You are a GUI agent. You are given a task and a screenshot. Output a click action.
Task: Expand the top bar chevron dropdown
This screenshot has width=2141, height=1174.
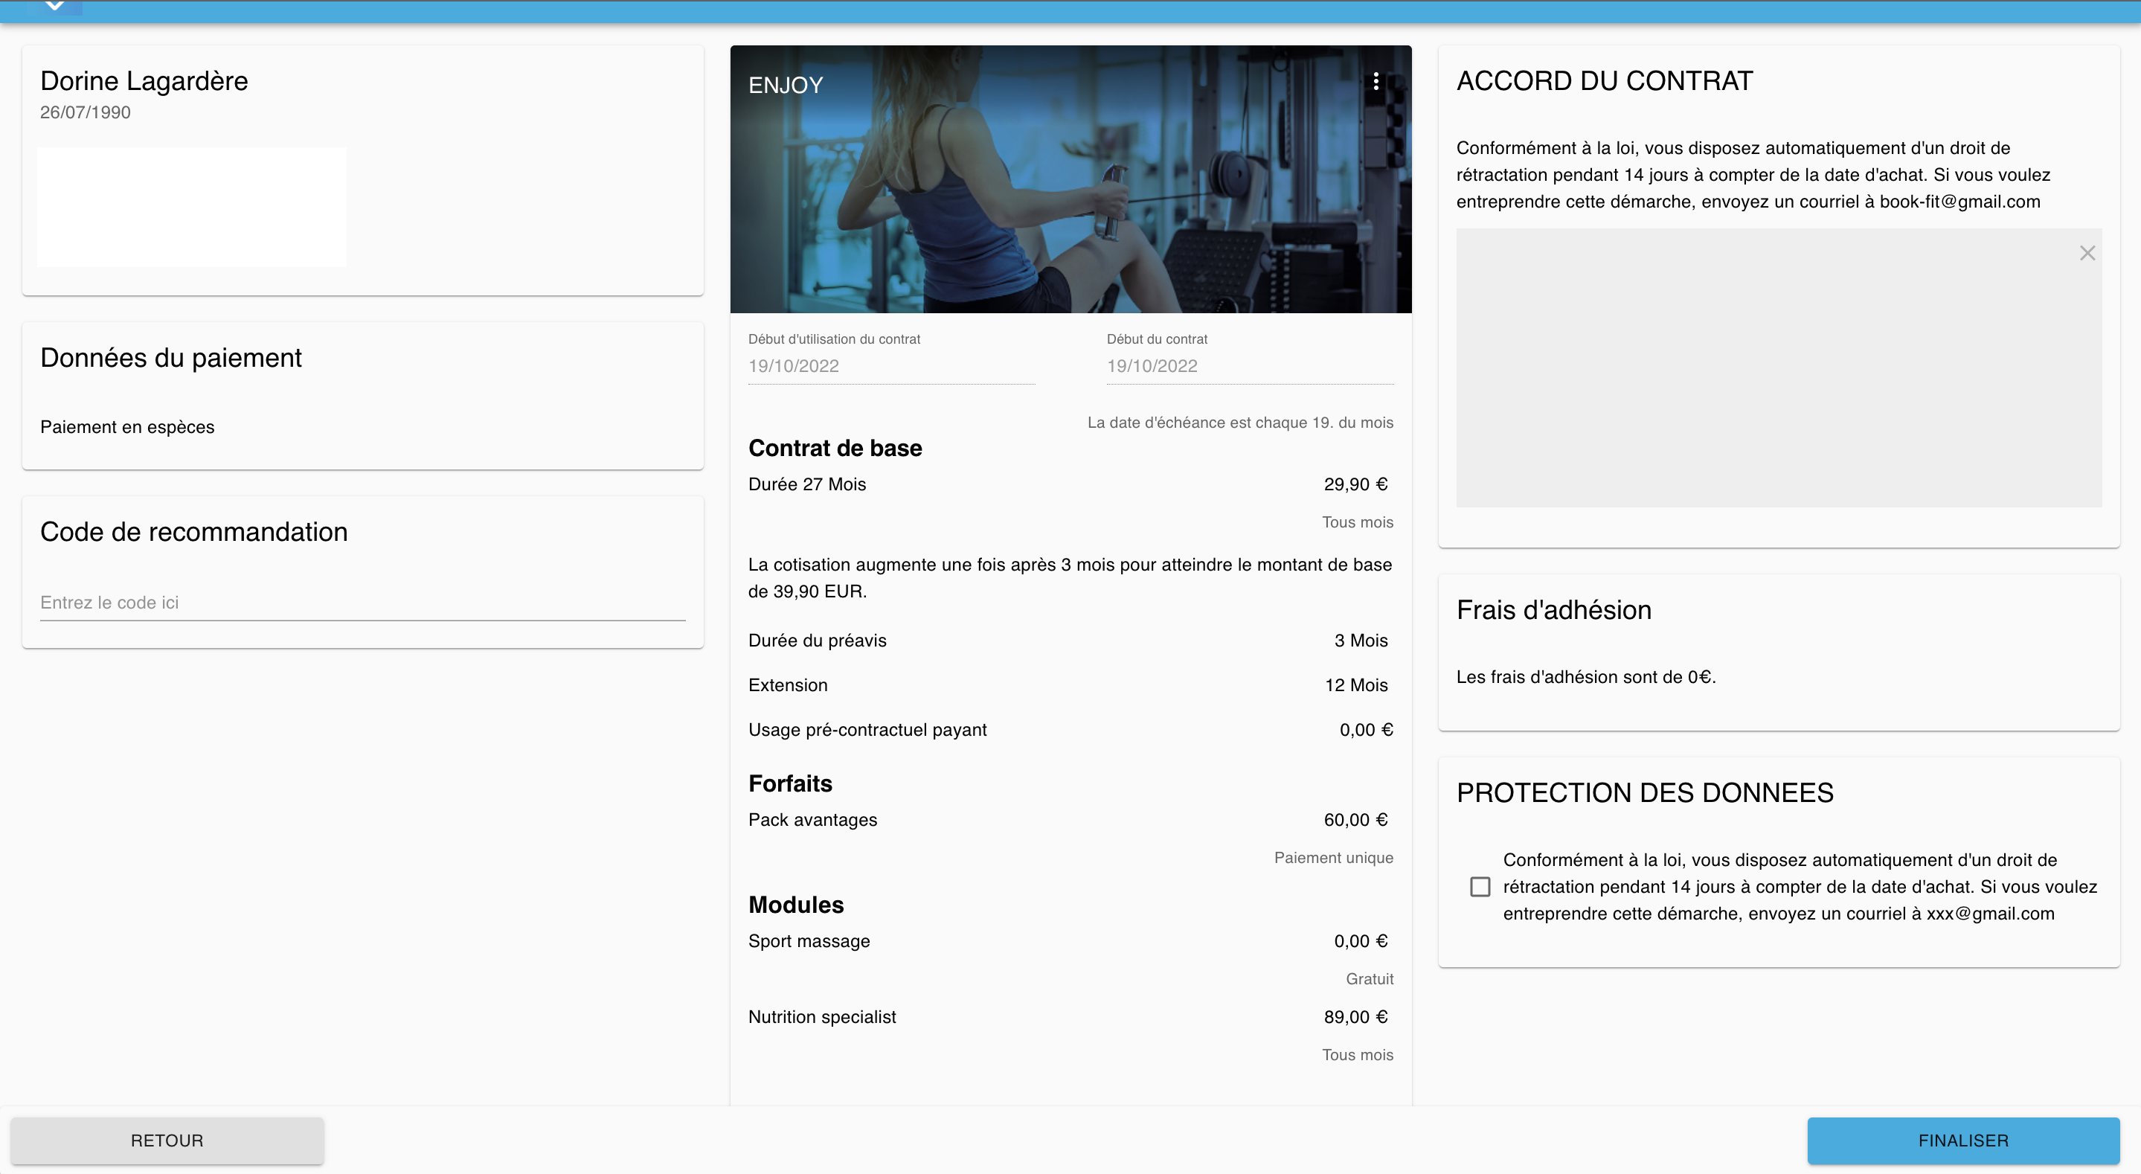coord(55,7)
